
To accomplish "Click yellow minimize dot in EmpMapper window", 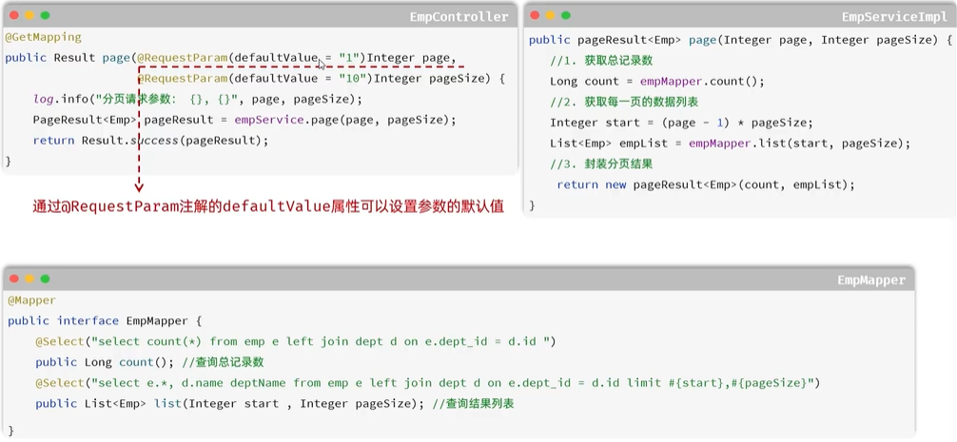I will point(29,279).
